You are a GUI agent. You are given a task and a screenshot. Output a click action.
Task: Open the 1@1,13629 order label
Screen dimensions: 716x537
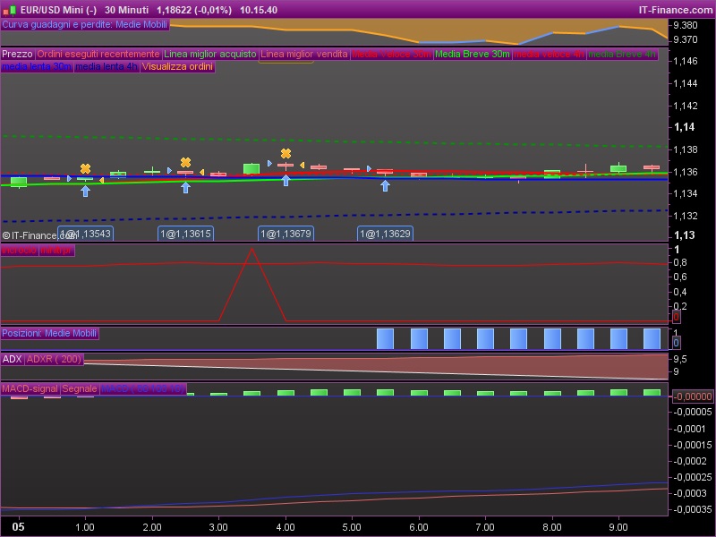coord(386,234)
